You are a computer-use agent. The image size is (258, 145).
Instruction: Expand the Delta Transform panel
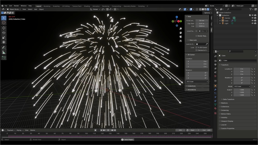click(x=228, y=99)
